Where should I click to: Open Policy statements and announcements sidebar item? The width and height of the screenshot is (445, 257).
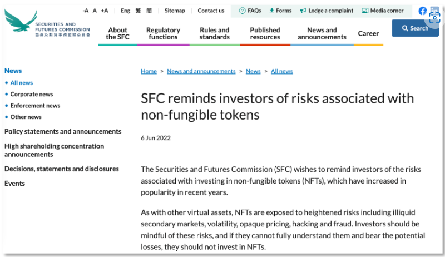[63, 131]
